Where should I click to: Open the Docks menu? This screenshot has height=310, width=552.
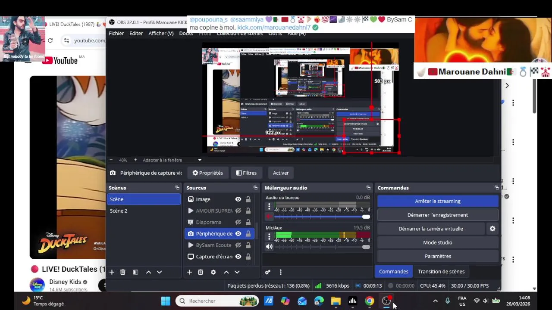pos(186,33)
